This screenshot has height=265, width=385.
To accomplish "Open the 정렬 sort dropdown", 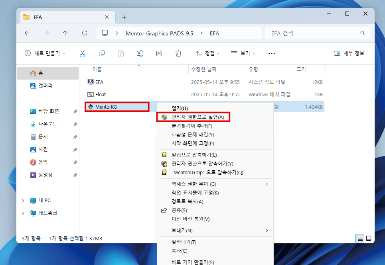I will pyautogui.click(x=207, y=53).
